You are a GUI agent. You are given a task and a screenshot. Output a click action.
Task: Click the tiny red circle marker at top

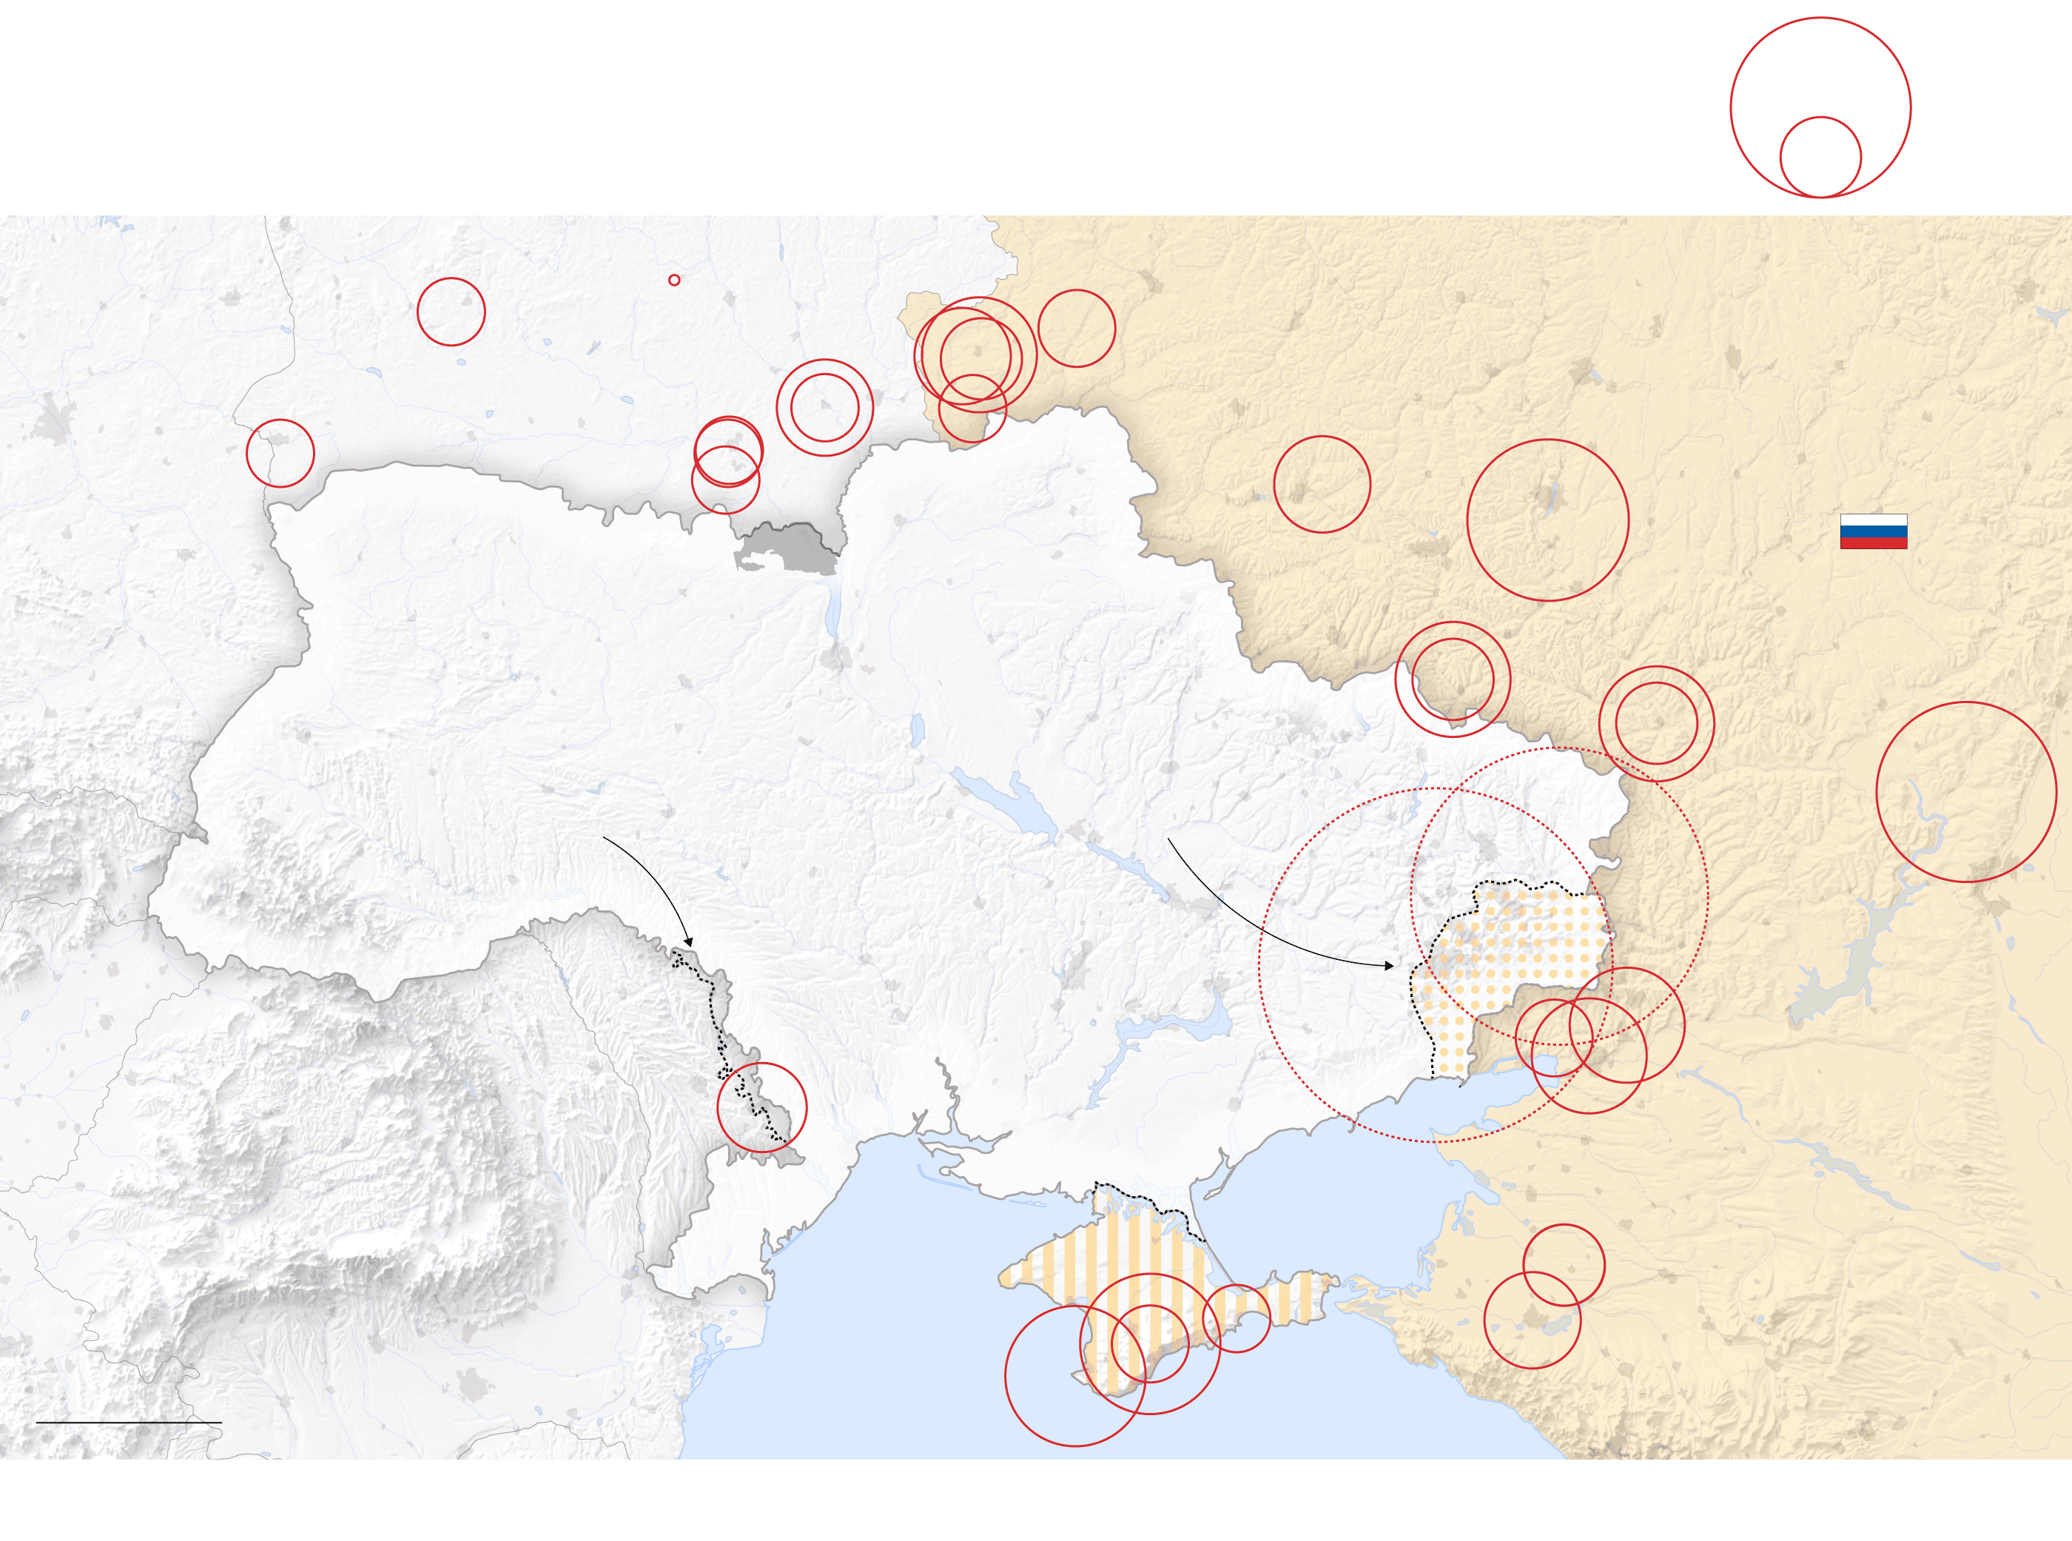point(674,280)
